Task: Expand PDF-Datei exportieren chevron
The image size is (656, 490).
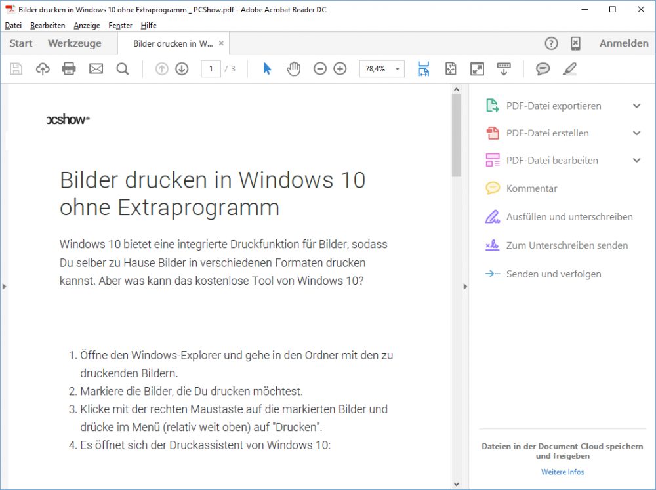Action: click(637, 106)
